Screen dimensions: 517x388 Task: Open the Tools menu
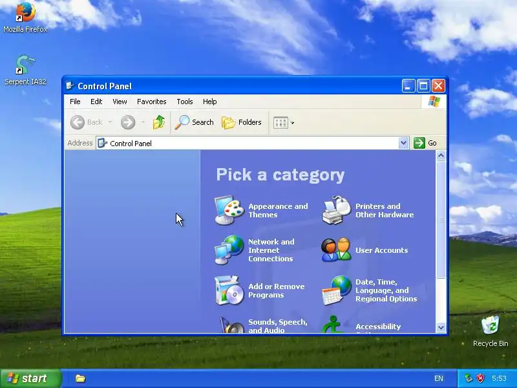(185, 102)
